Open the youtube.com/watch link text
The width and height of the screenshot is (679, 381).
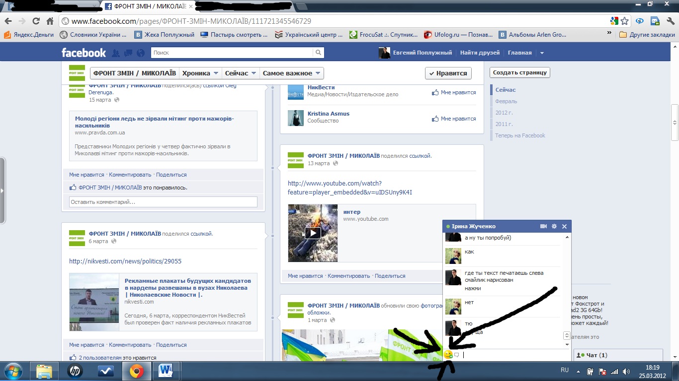[x=350, y=188]
